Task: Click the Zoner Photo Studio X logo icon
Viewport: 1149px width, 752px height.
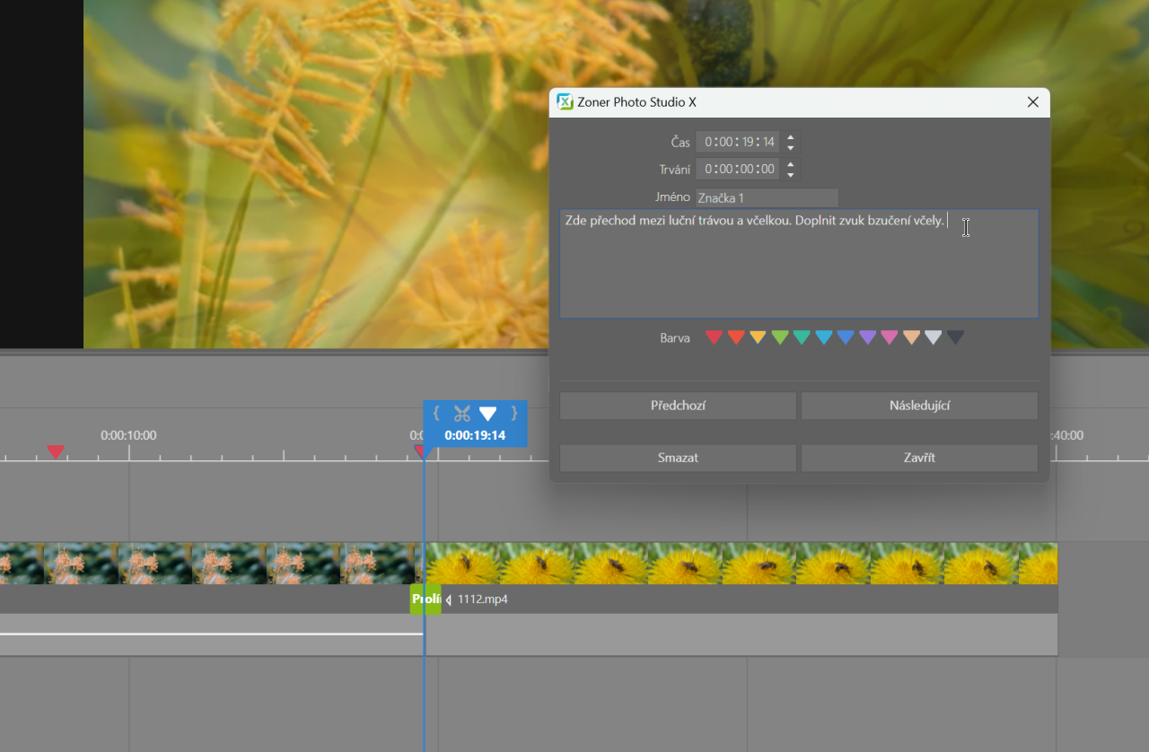Action: pyautogui.click(x=566, y=102)
